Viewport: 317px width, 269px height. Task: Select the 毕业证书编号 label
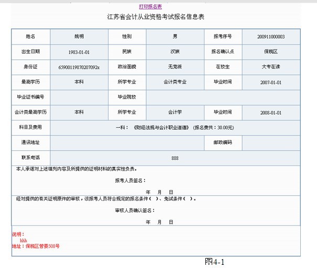[x=30, y=97]
